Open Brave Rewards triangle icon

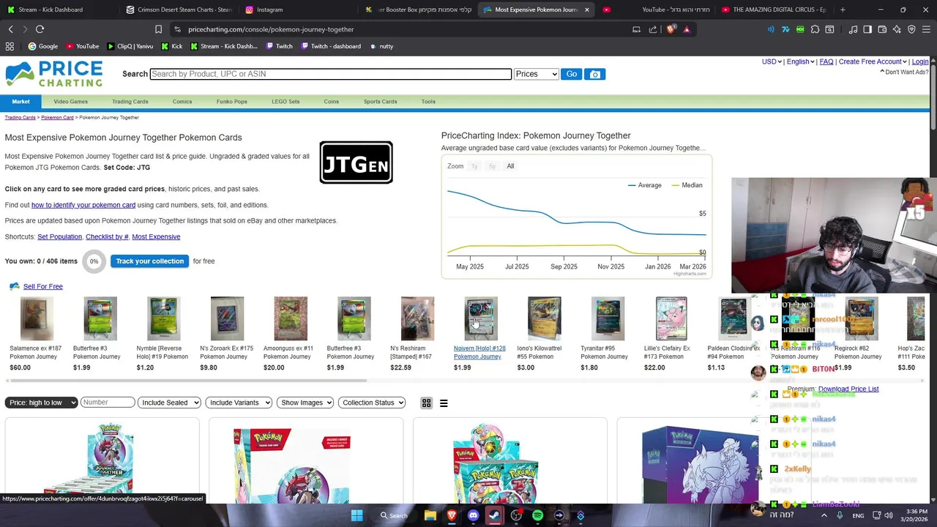coord(687,29)
